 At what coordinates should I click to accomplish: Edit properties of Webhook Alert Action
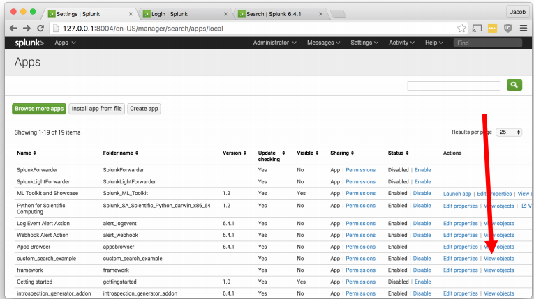pyautogui.click(x=461, y=235)
